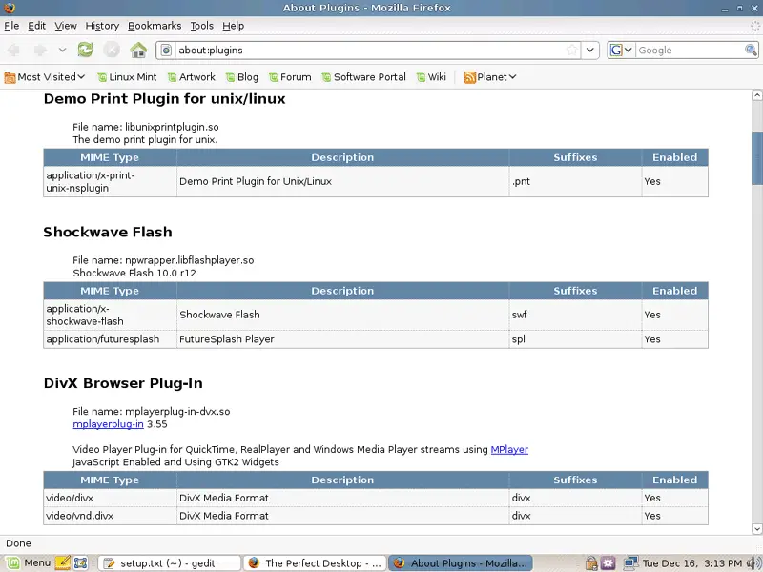Click the 'swf' suffix cell
This screenshot has height=572, width=763.
click(x=575, y=315)
